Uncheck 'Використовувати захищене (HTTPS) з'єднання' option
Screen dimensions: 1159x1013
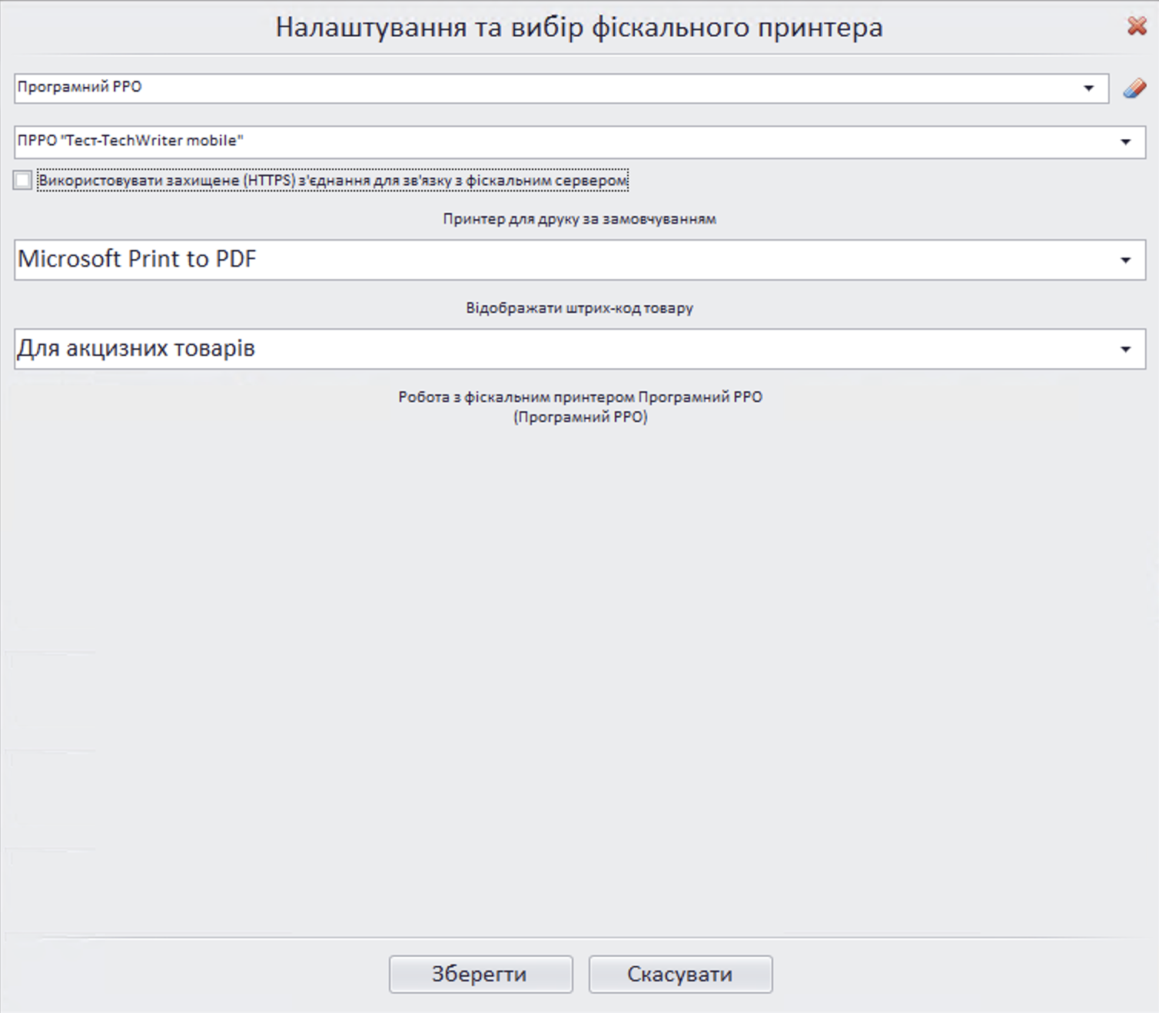[22, 180]
